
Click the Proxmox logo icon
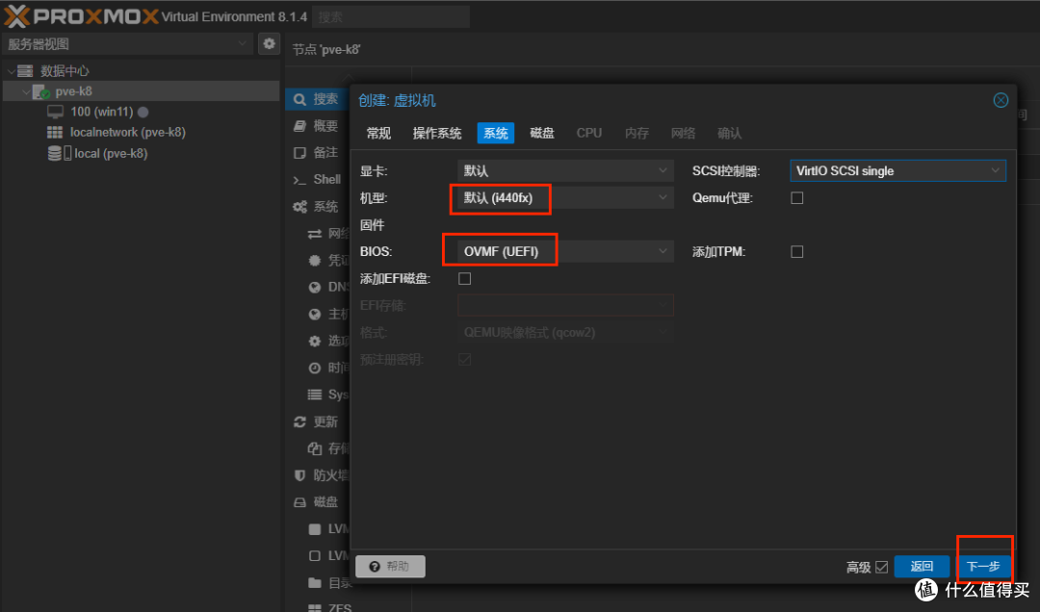(x=16, y=16)
